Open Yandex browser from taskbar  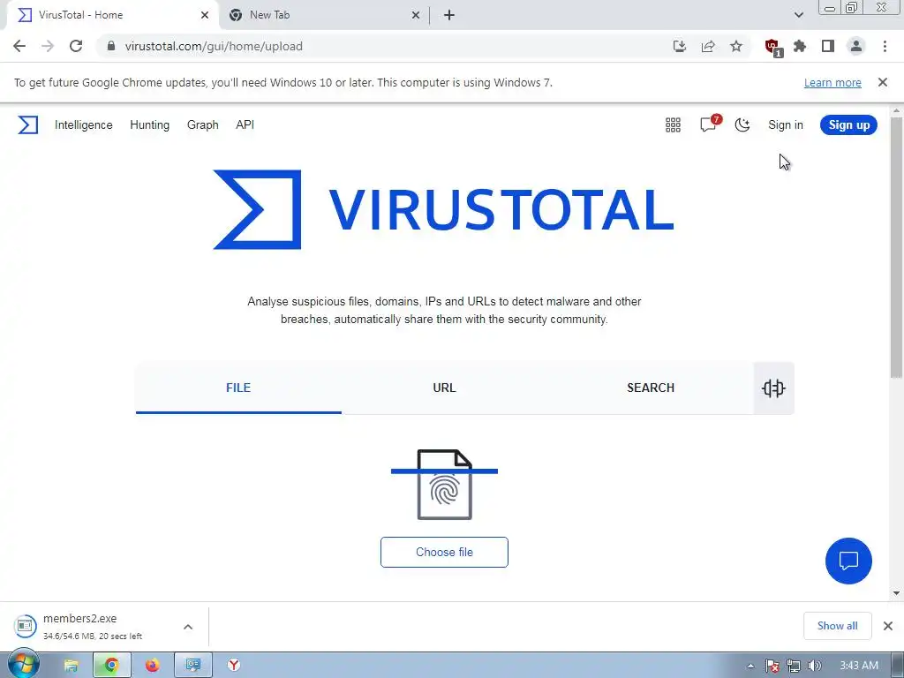pyautogui.click(x=233, y=666)
